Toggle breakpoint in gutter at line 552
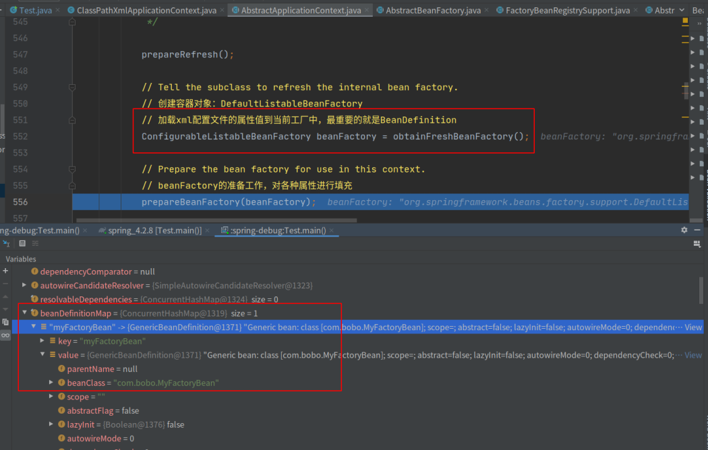 click(40, 136)
